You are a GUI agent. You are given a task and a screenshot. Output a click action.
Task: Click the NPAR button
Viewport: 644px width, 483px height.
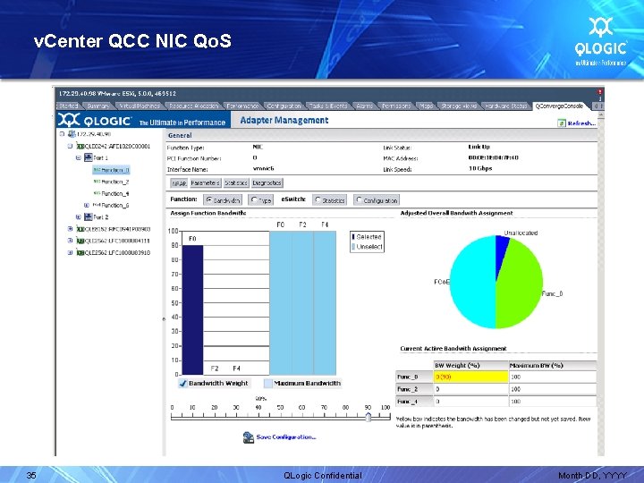tap(179, 183)
